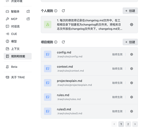
Task: Click the .trae/rules/config.md path
Action: [x=70, y=56]
